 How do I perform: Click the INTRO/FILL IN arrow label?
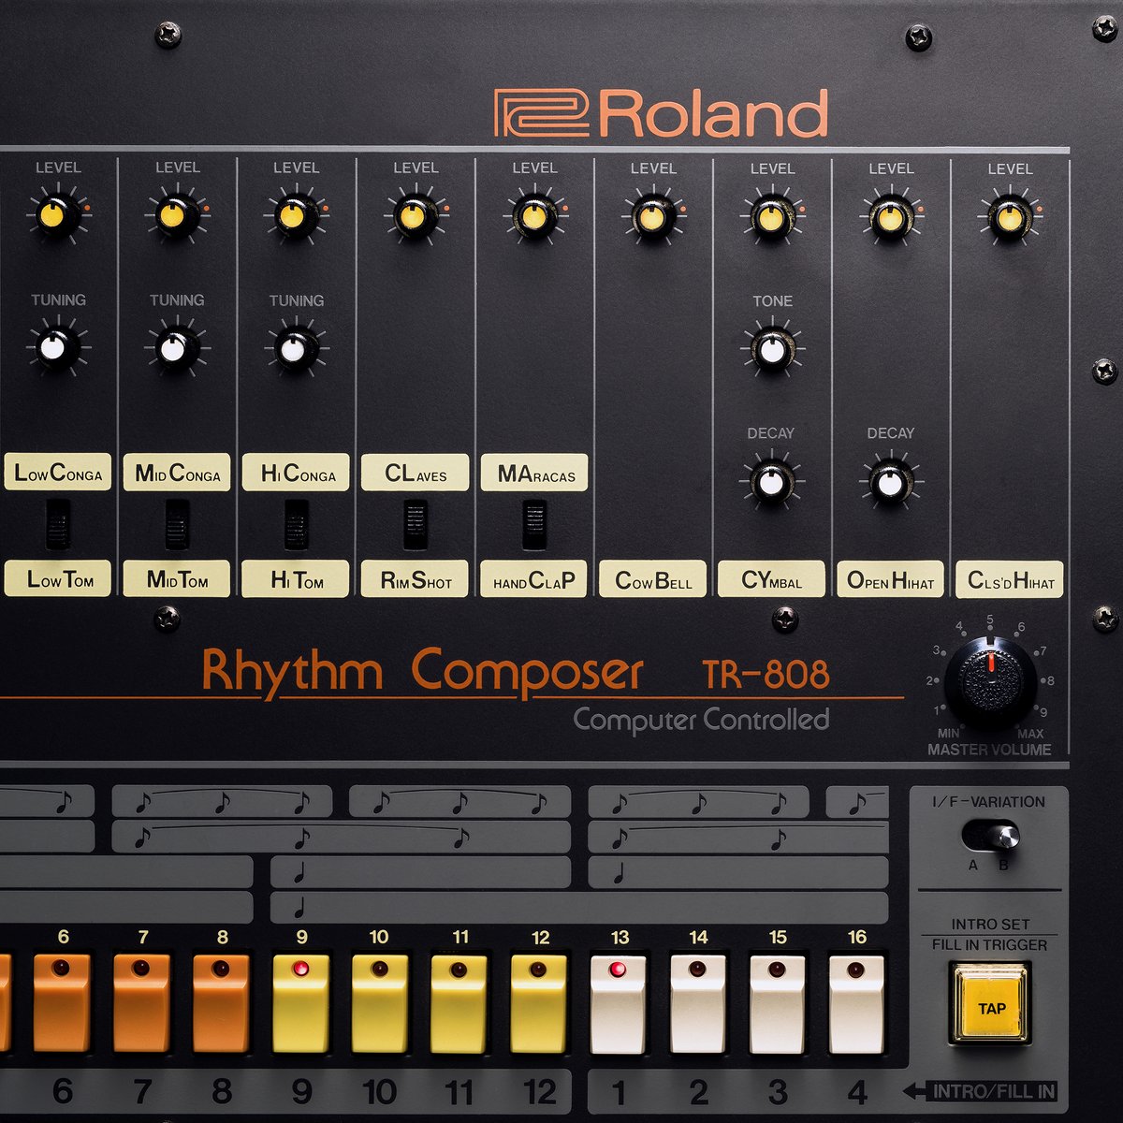[x=980, y=1090]
